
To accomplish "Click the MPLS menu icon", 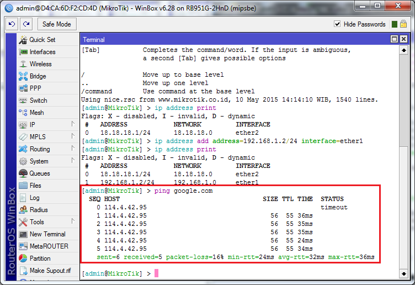I will click(23, 136).
